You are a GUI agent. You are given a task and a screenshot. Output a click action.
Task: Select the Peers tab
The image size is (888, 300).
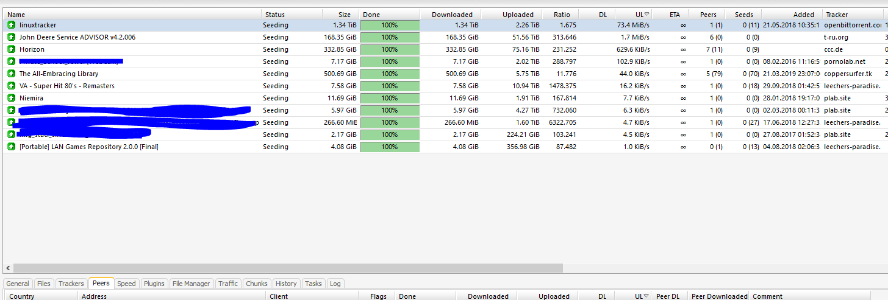(101, 283)
